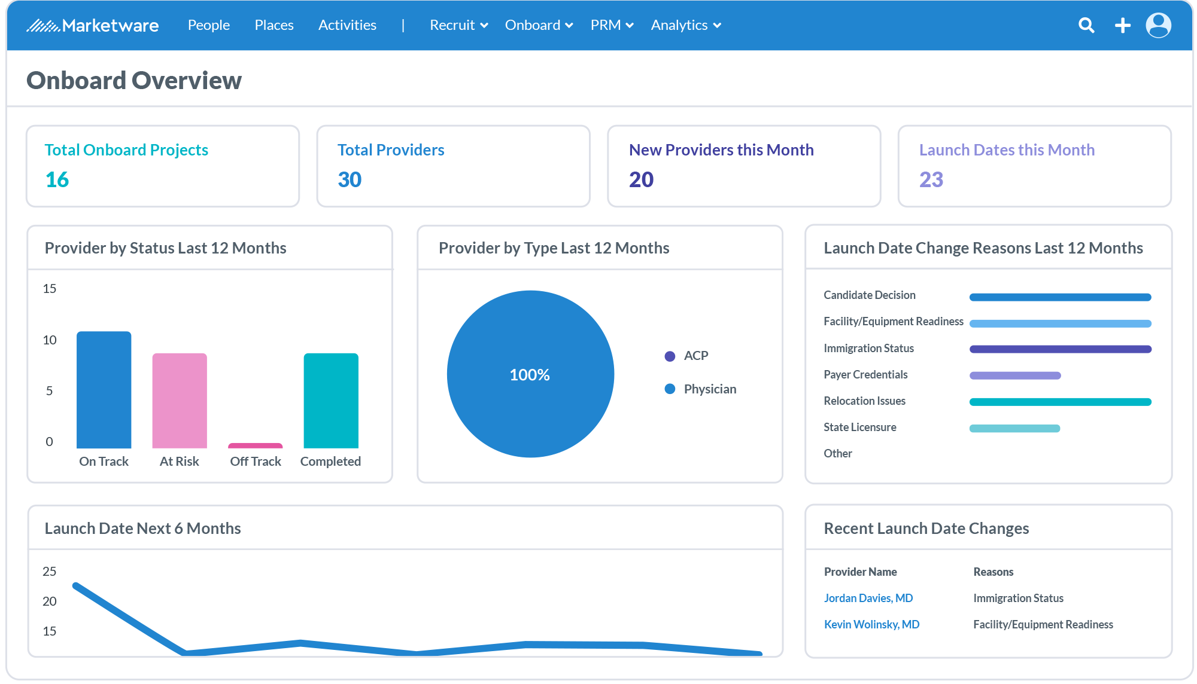Open the search icon in the navigation bar
The image size is (1197, 684).
pyautogui.click(x=1086, y=25)
